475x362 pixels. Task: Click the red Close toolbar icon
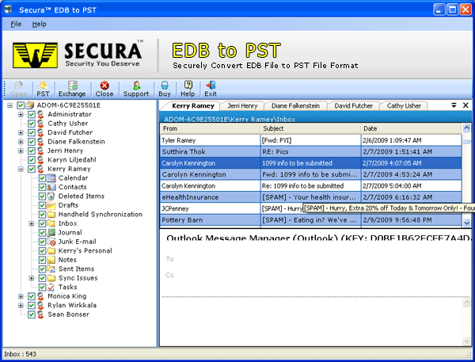click(104, 89)
